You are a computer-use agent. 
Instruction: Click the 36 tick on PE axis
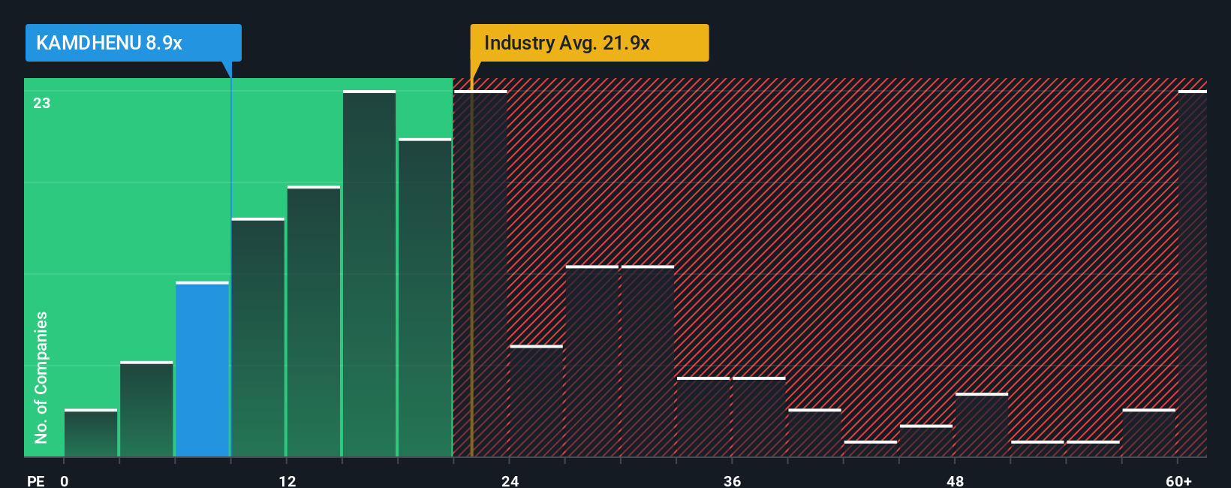click(x=733, y=480)
